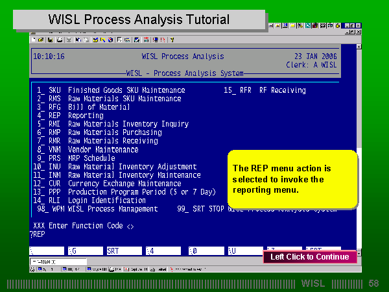Click the SRT function key field
This screenshot has height=292, width=389.
tap(122, 250)
